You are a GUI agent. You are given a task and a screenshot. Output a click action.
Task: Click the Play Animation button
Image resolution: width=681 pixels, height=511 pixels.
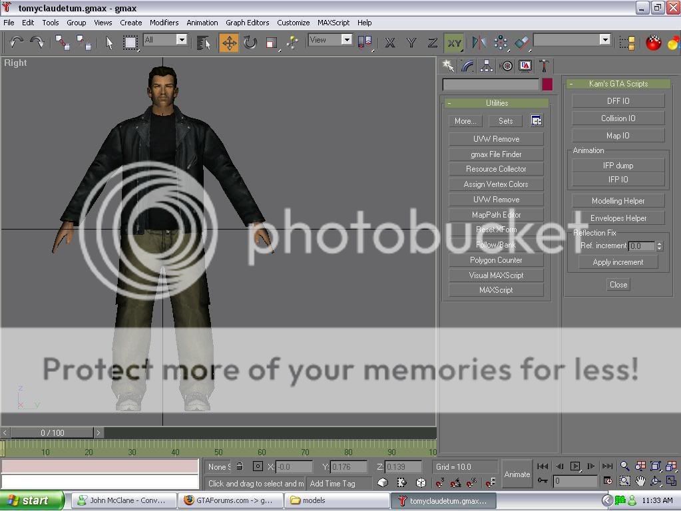pyautogui.click(x=575, y=466)
